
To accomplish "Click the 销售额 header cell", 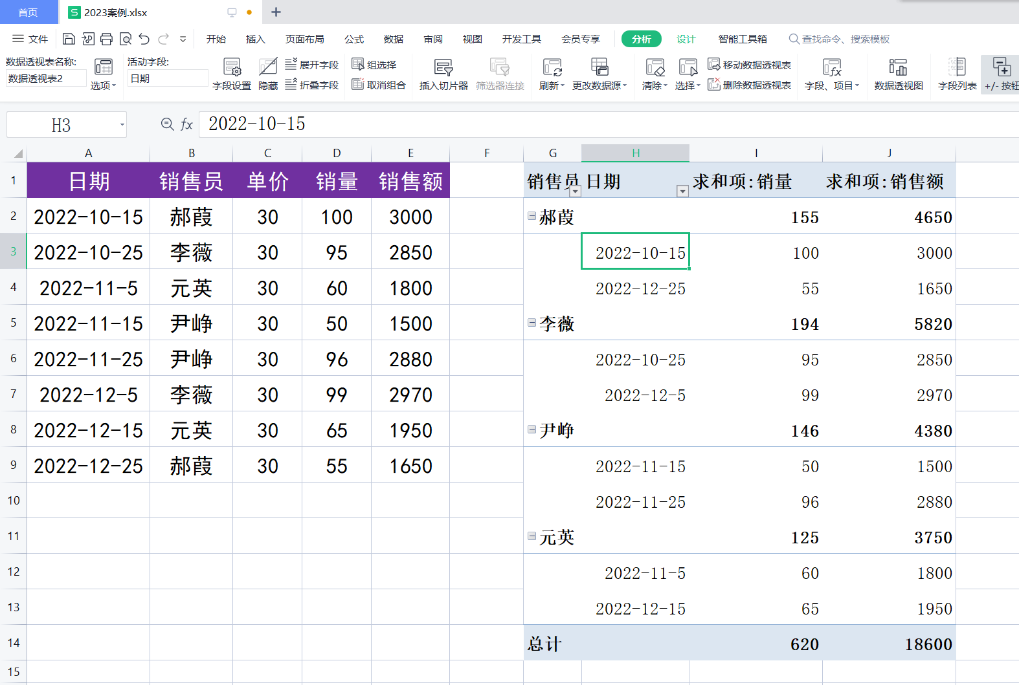I will click(x=411, y=180).
